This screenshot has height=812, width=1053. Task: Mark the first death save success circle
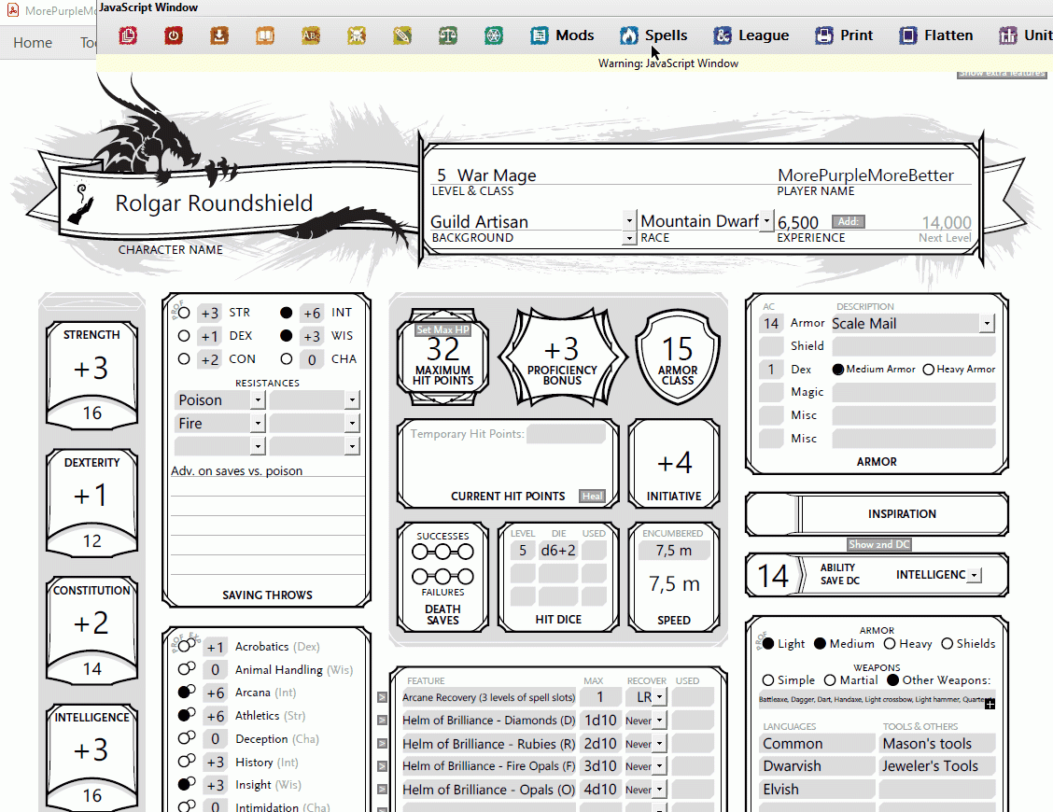[417, 551]
